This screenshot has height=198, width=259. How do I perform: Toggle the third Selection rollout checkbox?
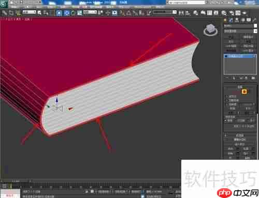pyautogui.click(x=227, y=104)
